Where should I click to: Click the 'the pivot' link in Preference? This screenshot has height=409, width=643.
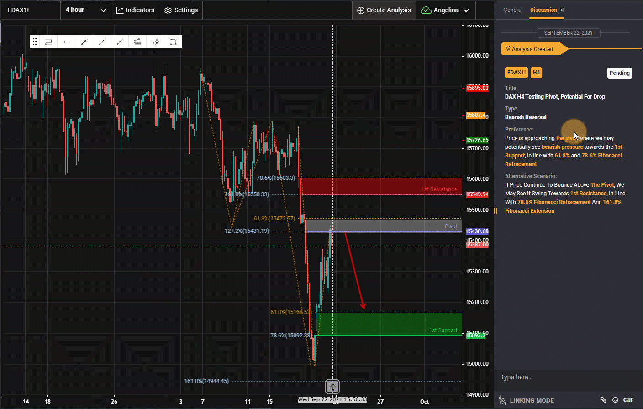tap(567, 138)
